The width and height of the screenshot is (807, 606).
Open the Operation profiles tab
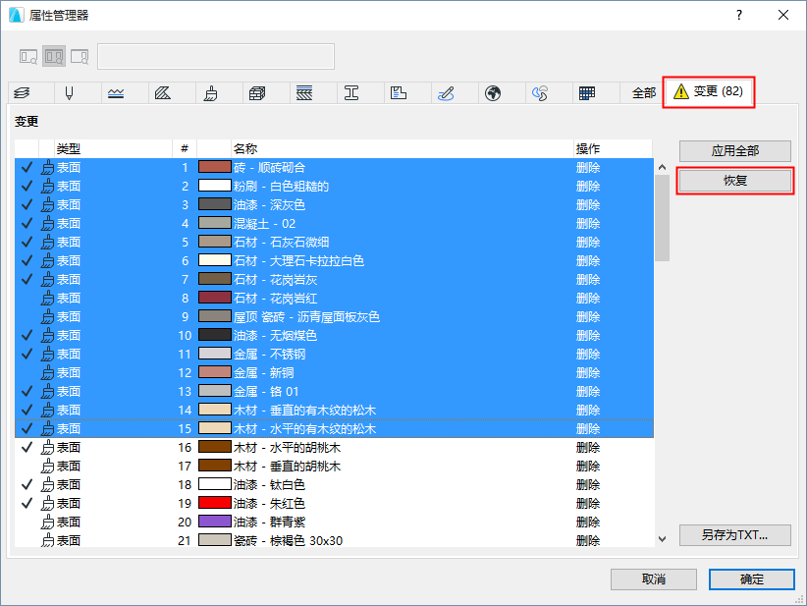[540, 93]
